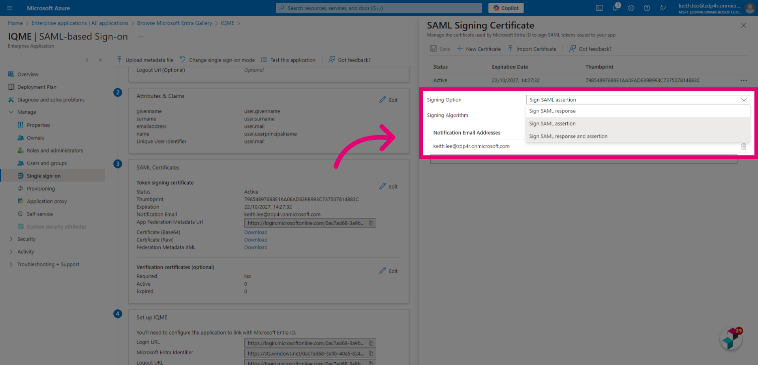The image size is (758, 365).
Task: Copy the Login URL value
Action: click(371, 343)
